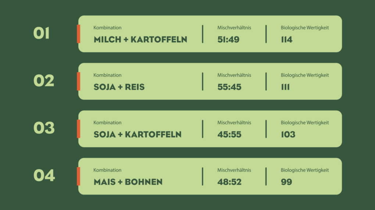Click the 55:45 mixing ratio value

[229, 87]
